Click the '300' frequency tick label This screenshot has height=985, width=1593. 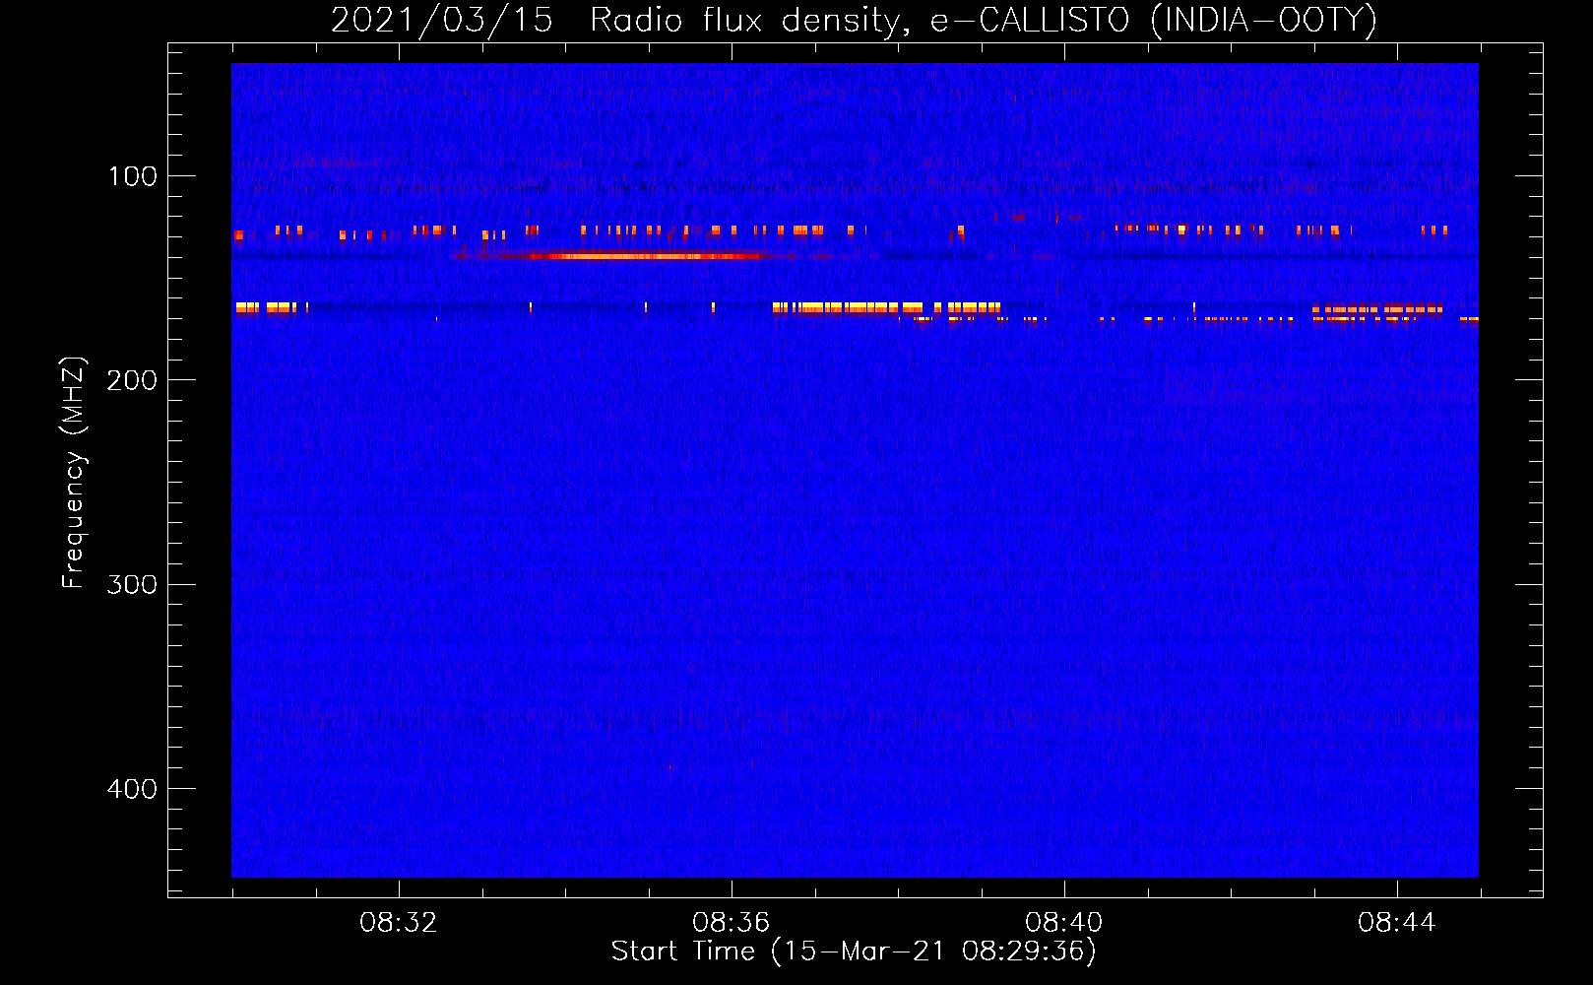pyautogui.click(x=133, y=584)
